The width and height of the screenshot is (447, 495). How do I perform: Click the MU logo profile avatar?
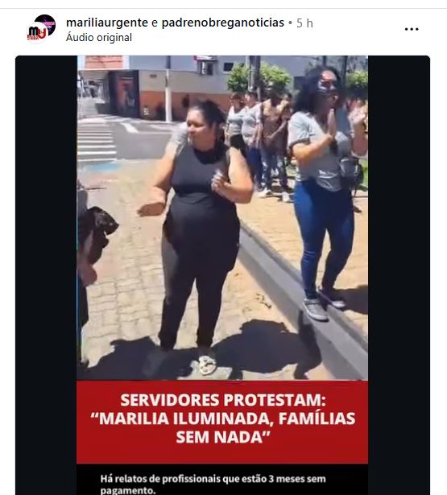click(36, 32)
